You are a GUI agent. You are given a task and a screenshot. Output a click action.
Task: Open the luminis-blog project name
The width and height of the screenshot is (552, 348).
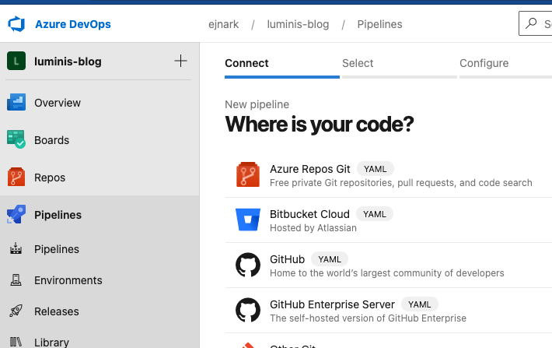pyautogui.click(x=68, y=62)
